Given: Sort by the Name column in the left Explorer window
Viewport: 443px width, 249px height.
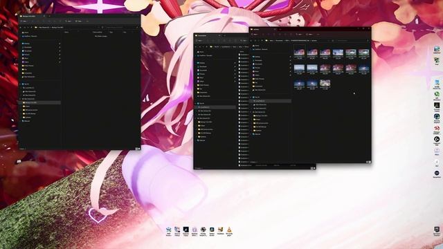Looking at the screenshot, I should coord(66,33).
